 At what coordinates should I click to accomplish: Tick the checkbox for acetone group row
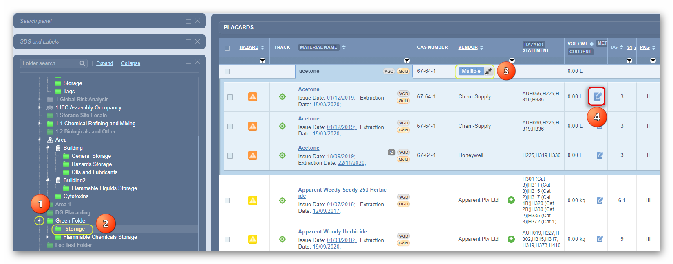pyautogui.click(x=227, y=72)
